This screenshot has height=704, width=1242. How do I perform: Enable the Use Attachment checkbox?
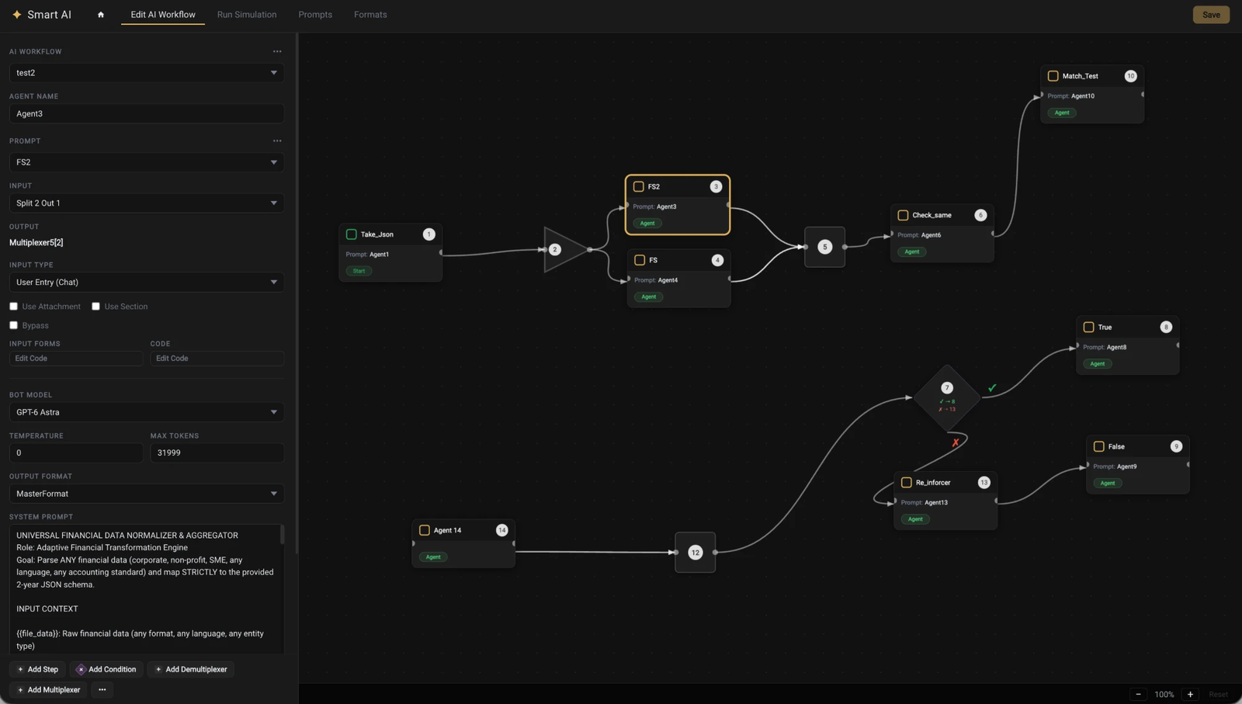tap(13, 307)
